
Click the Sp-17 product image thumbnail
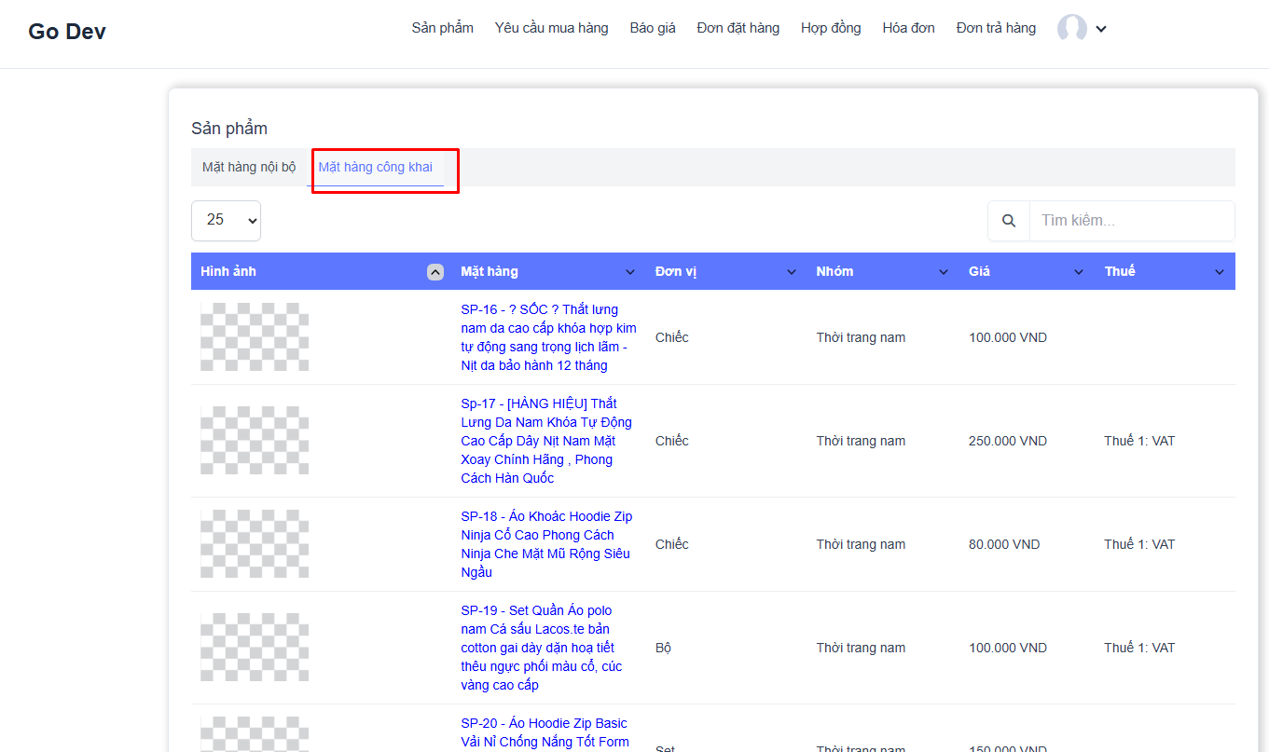(x=255, y=440)
